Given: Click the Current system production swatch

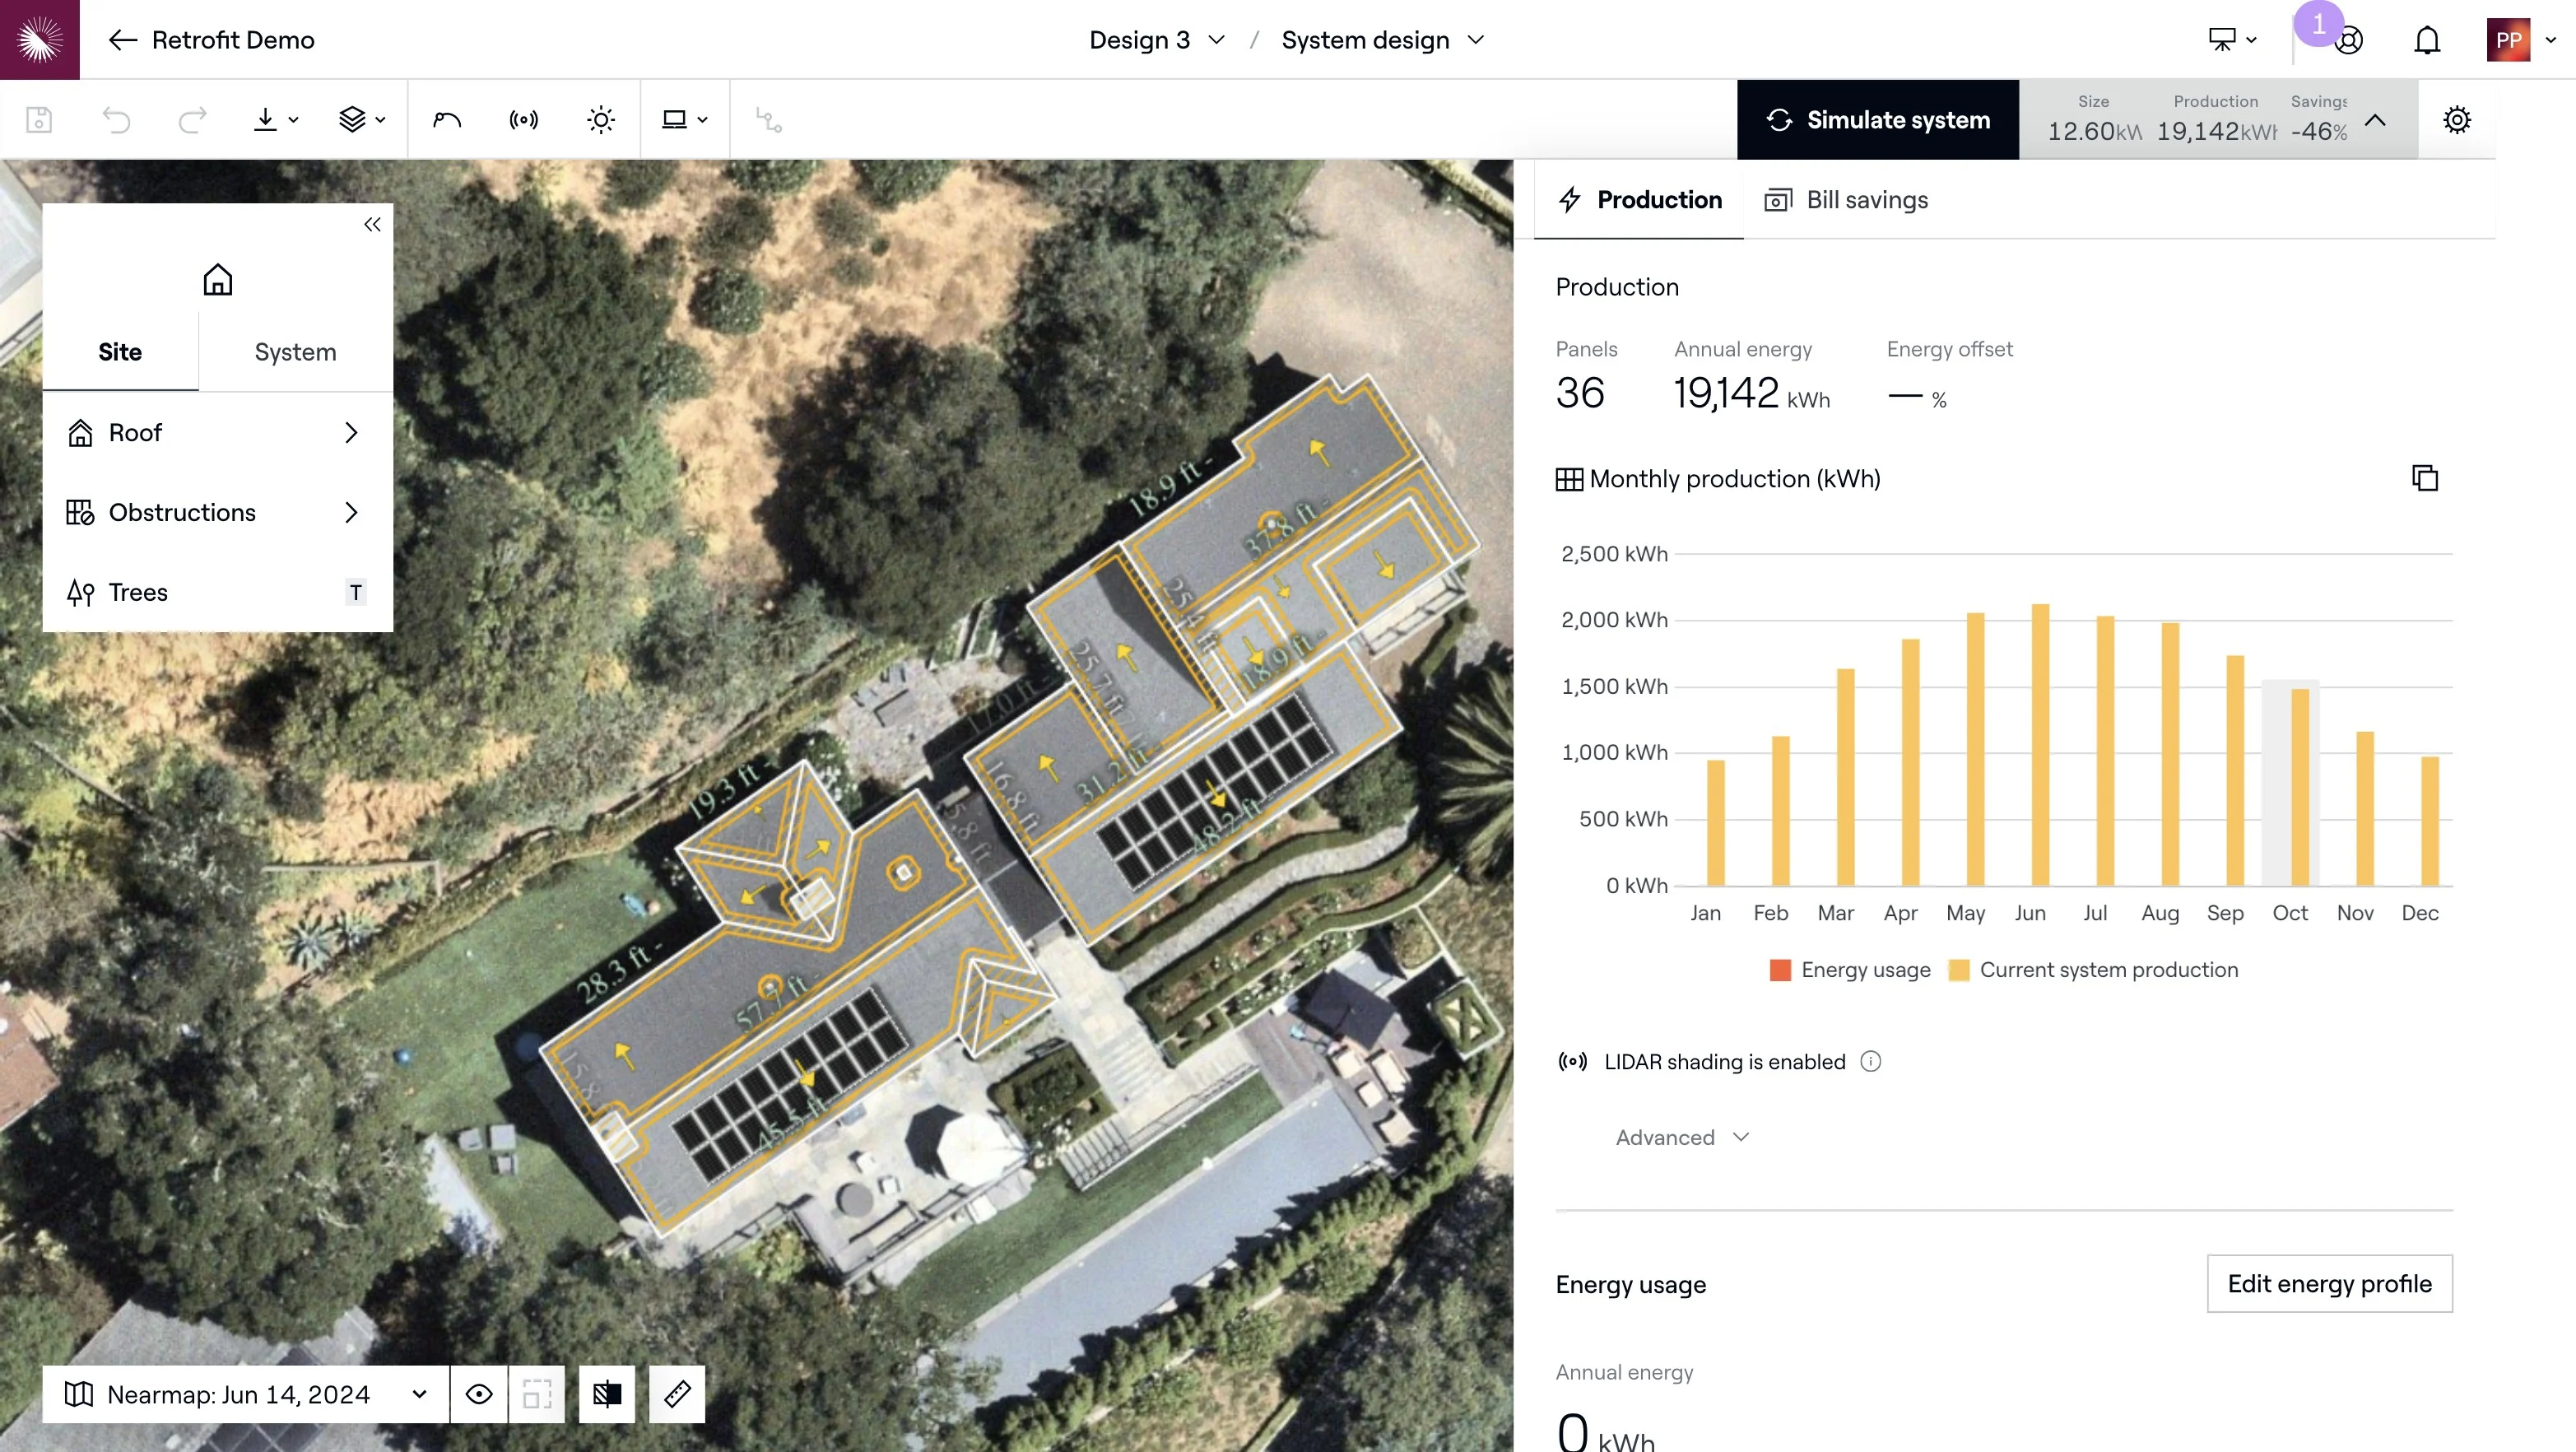Looking at the screenshot, I should (1959, 970).
